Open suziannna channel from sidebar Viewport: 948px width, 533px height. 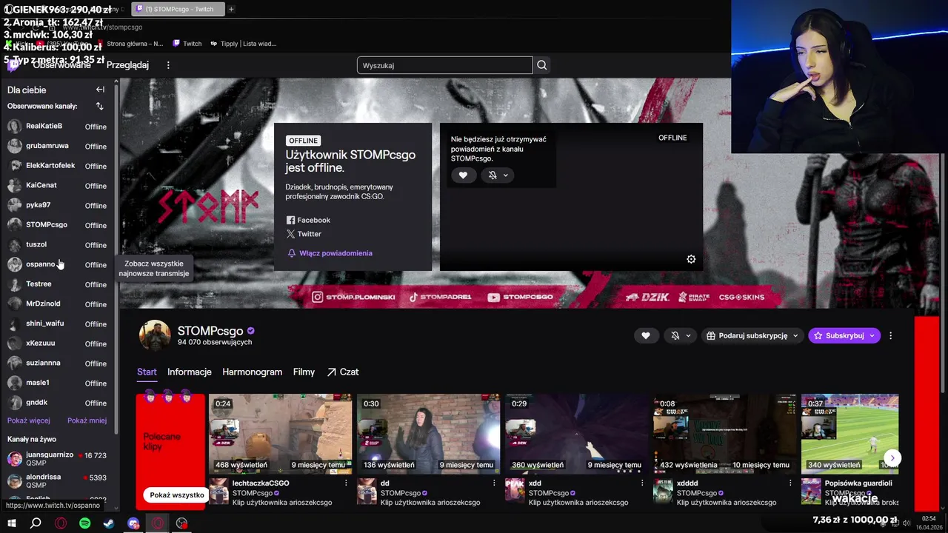pos(58,363)
